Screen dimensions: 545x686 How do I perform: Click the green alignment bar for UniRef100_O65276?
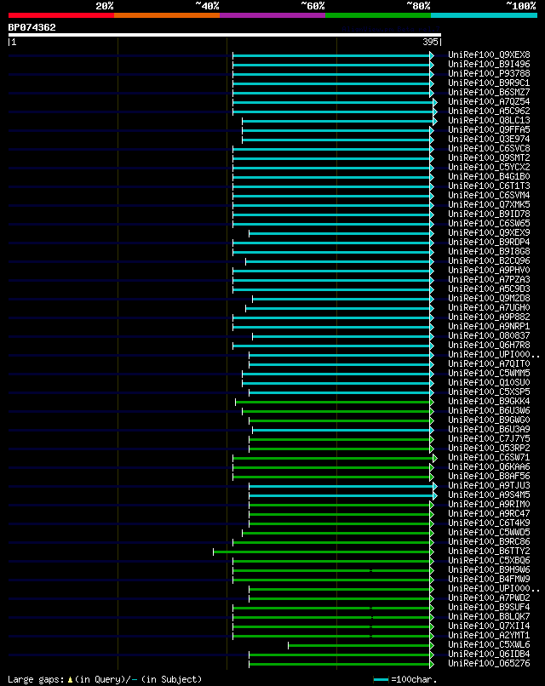click(341, 664)
